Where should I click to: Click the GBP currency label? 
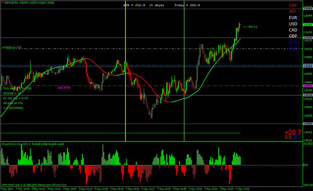pyautogui.click(x=293, y=36)
